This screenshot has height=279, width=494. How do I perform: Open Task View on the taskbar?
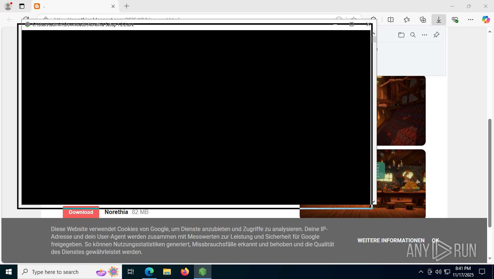tap(131, 272)
